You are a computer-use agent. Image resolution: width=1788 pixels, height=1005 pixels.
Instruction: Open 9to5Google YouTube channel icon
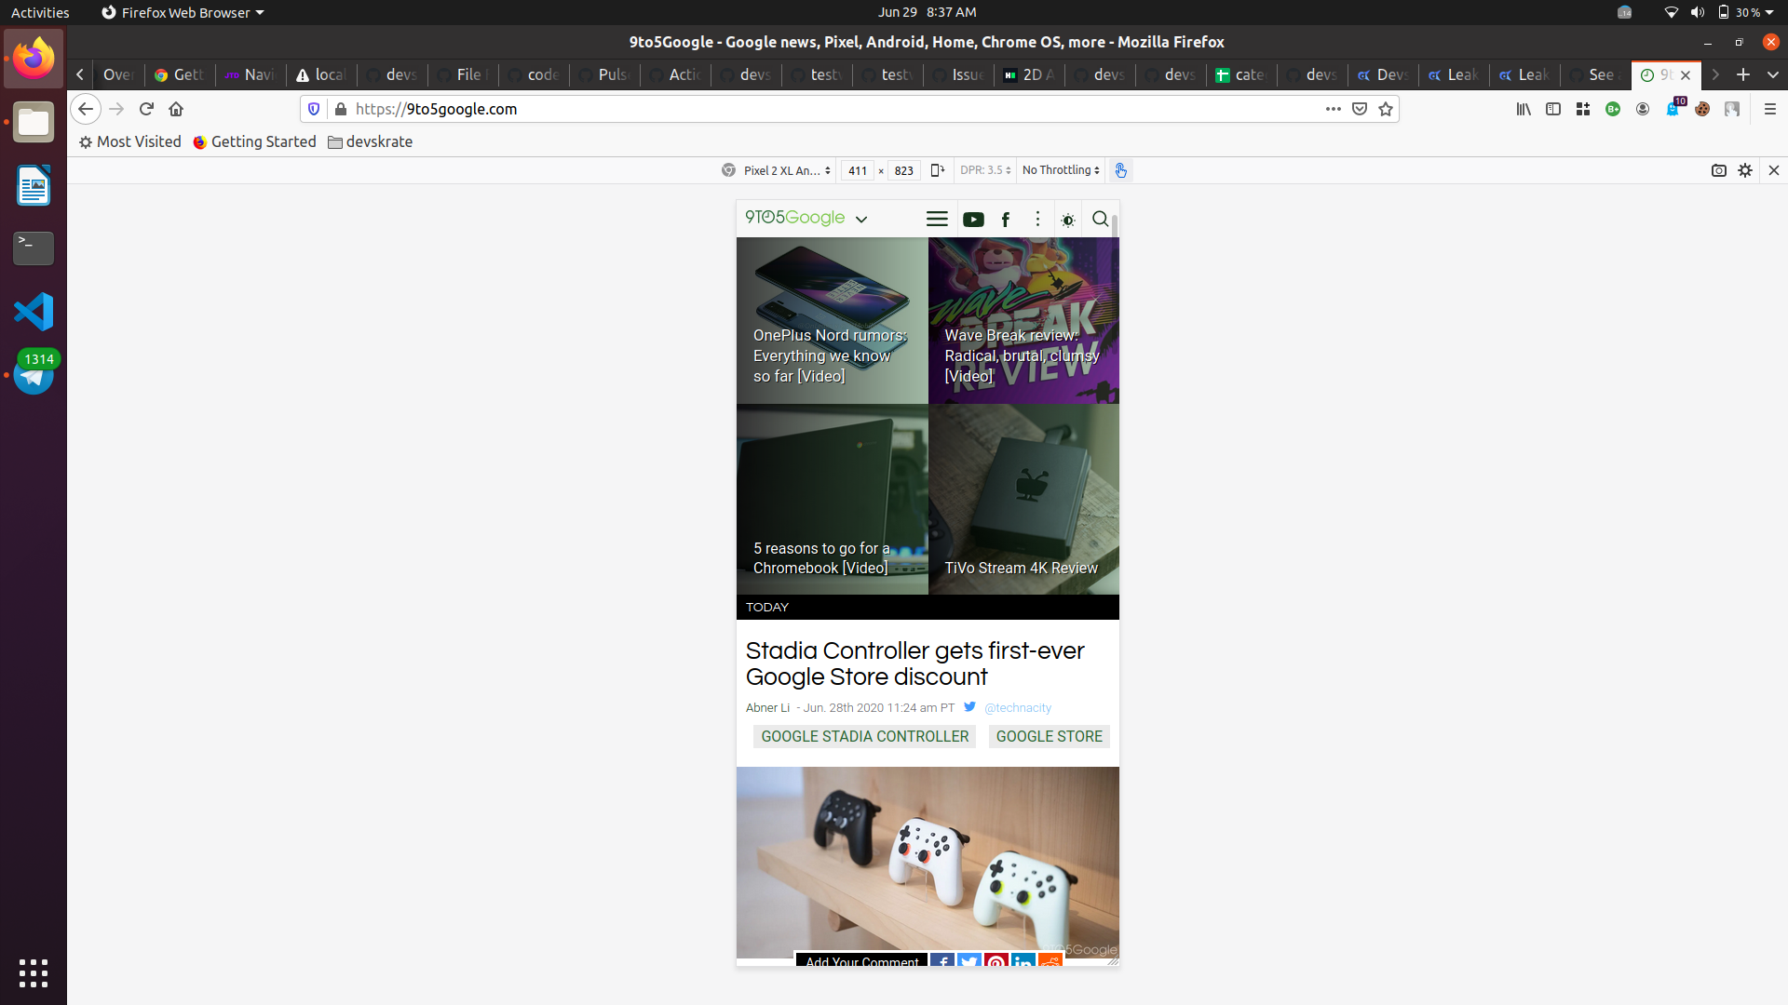(x=973, y=220)
